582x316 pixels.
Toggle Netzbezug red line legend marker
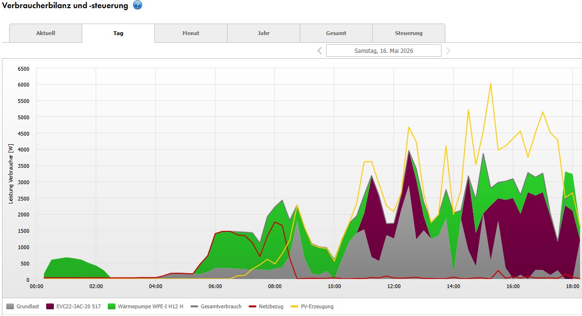[253, 306]
